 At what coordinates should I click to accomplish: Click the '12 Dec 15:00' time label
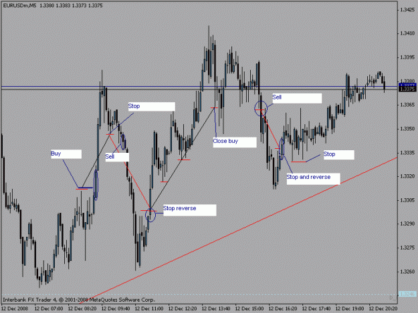point(249,308)
